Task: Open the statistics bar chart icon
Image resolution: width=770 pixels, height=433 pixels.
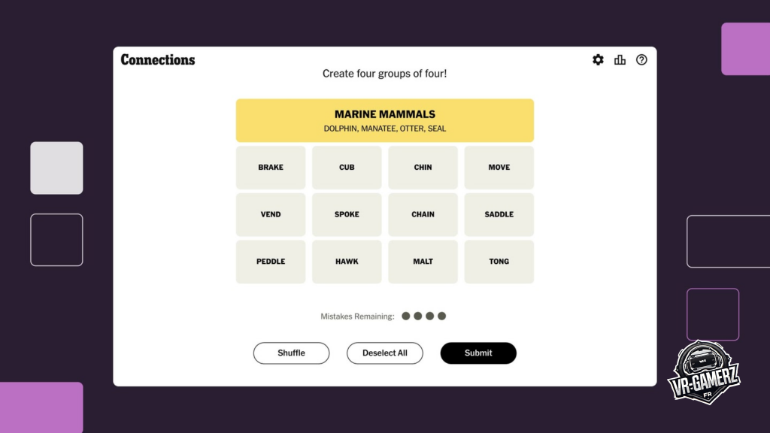Action: coord(620,60)
